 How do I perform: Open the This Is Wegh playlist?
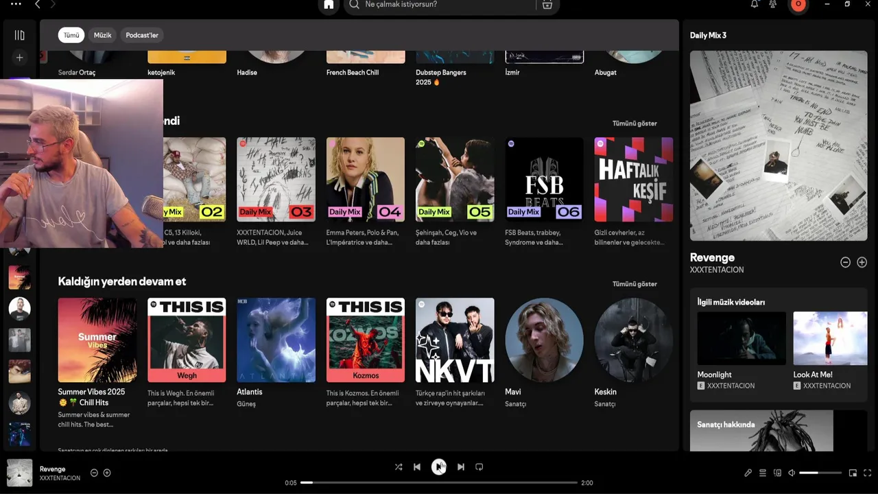[187, 340]
